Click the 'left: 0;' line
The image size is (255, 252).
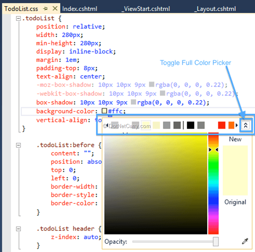(x=65, y=178)
